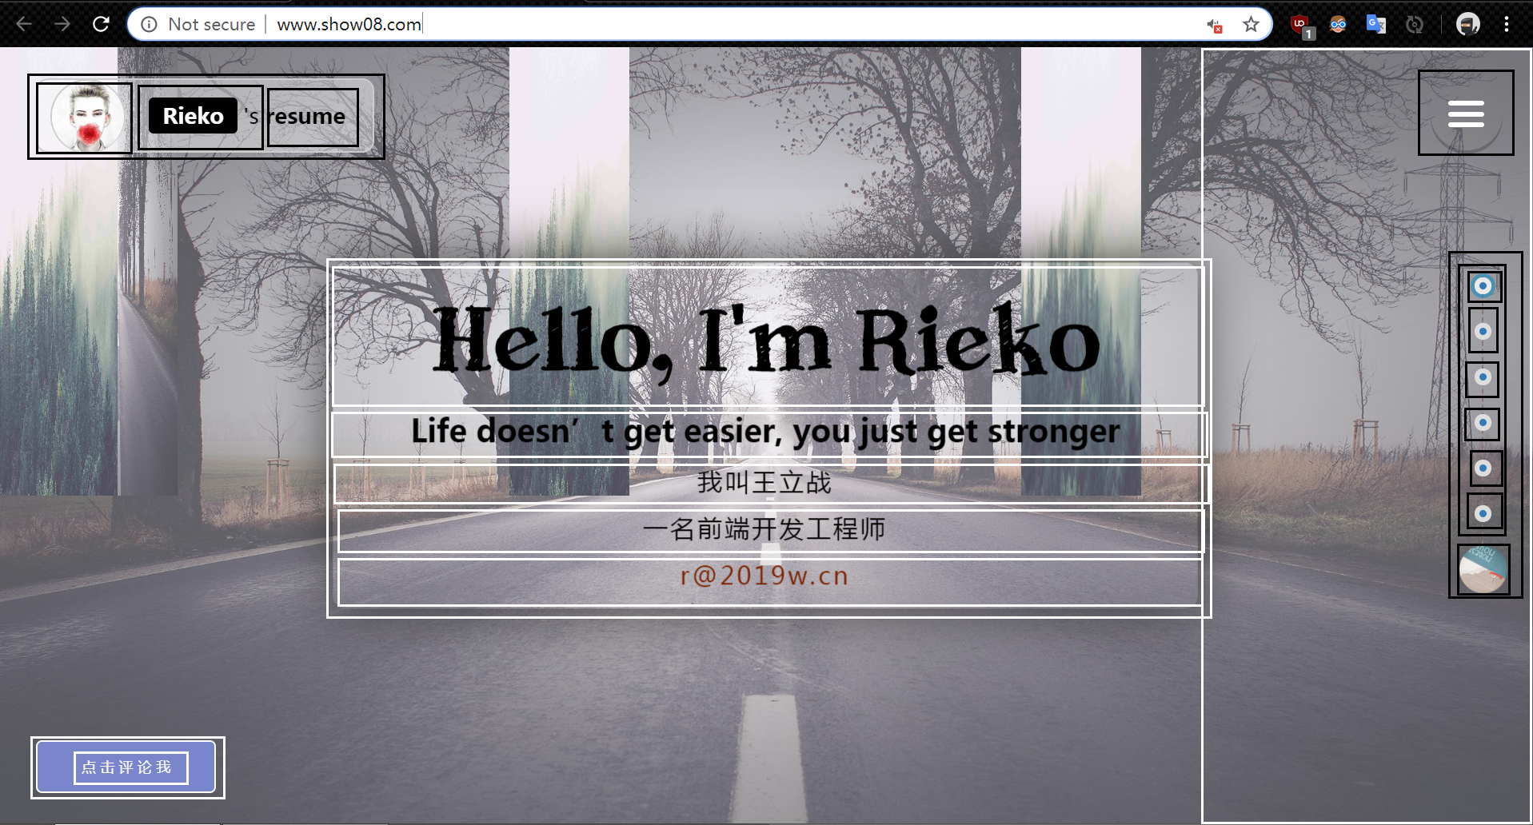Click the 一名前端开发工程师 text line

[x=765, y=529]
